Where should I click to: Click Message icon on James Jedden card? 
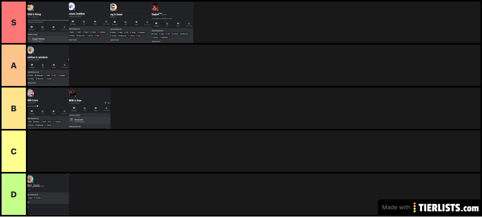(x=73, y=22)
